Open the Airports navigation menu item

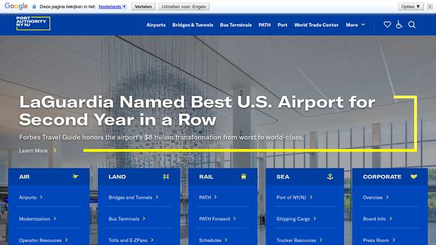(x=156, y=25)
